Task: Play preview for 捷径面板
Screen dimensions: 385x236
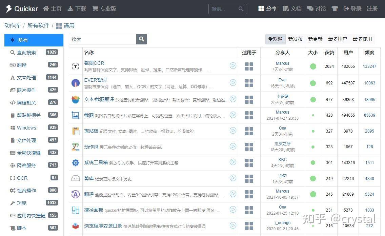Action: 233,210
